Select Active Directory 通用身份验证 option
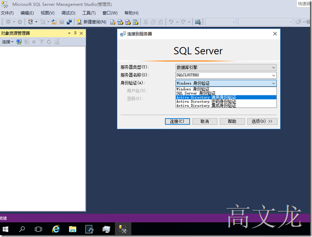The image size is (312, 237). [226, 97]
